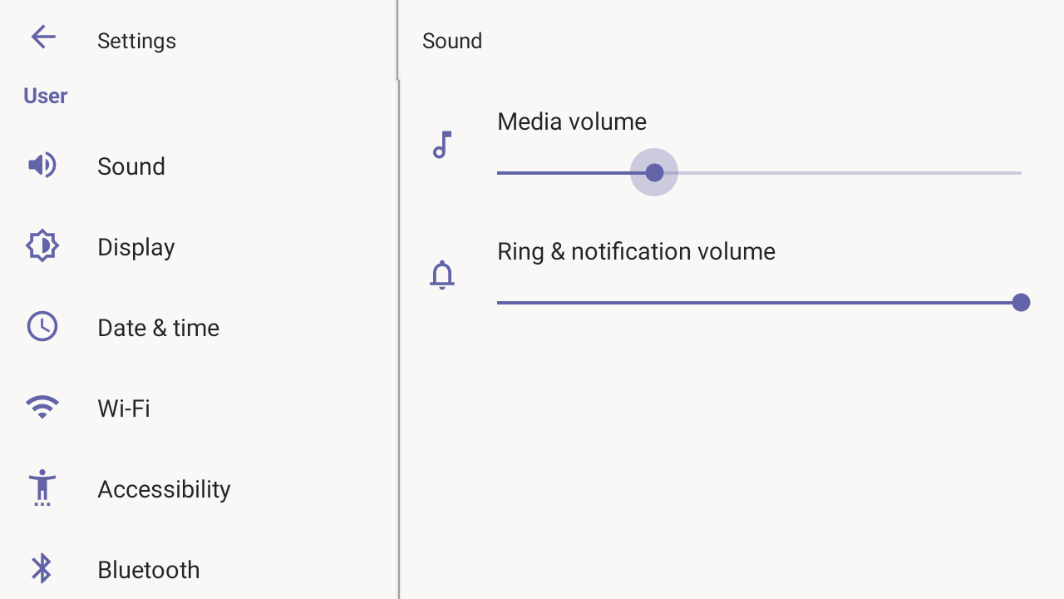Click middle of Ring & notification volume track
This screenshot has height=599, width=1064.
(x=759, y=302)
